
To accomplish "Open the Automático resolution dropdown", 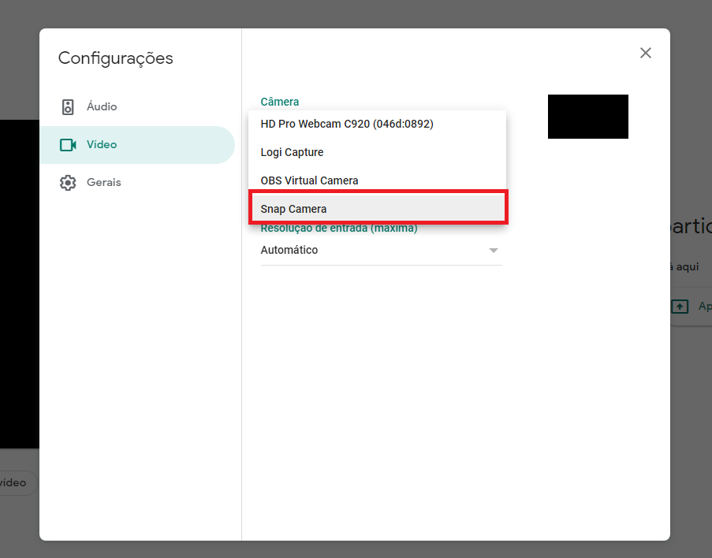I will [x=382, y=250].
